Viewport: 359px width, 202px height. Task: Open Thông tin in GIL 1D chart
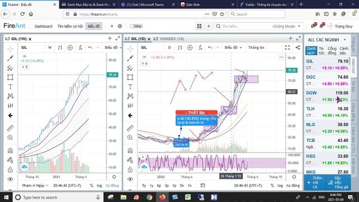(256, 47)
